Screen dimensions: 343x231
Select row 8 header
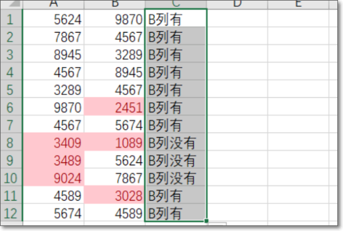point(11,142)
